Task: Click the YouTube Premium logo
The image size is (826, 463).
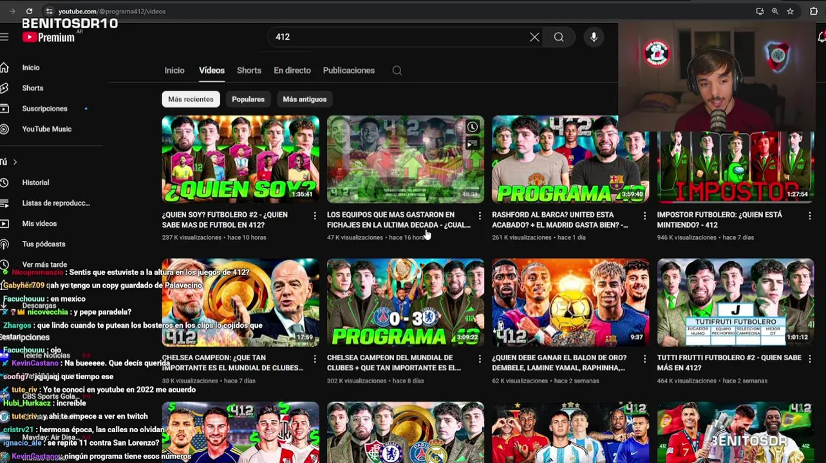Action: coord(48,37)
